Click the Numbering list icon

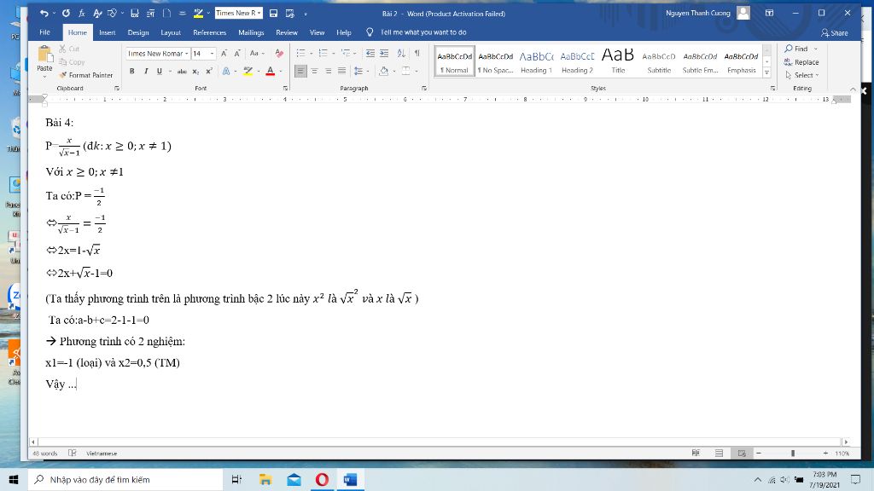point(323,54)
